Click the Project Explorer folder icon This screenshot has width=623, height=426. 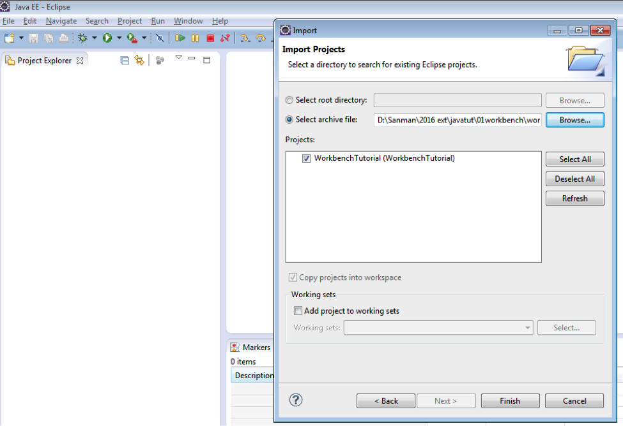click(10, 61)
